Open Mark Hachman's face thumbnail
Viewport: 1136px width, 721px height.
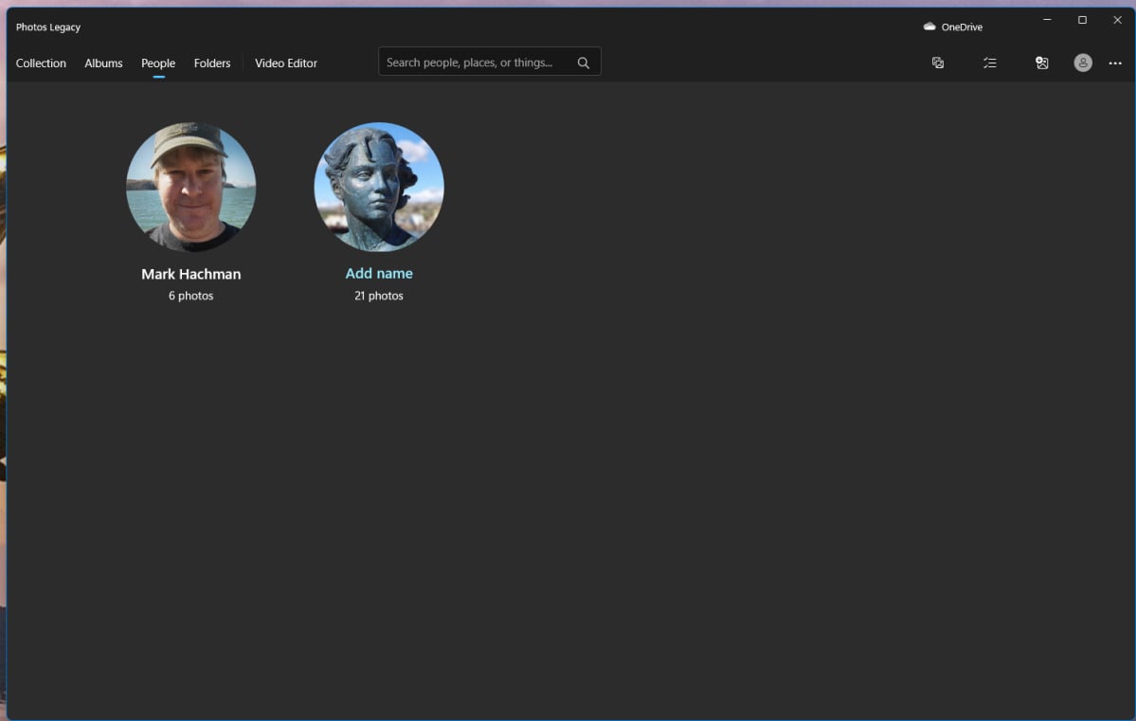tap(191, 187)
